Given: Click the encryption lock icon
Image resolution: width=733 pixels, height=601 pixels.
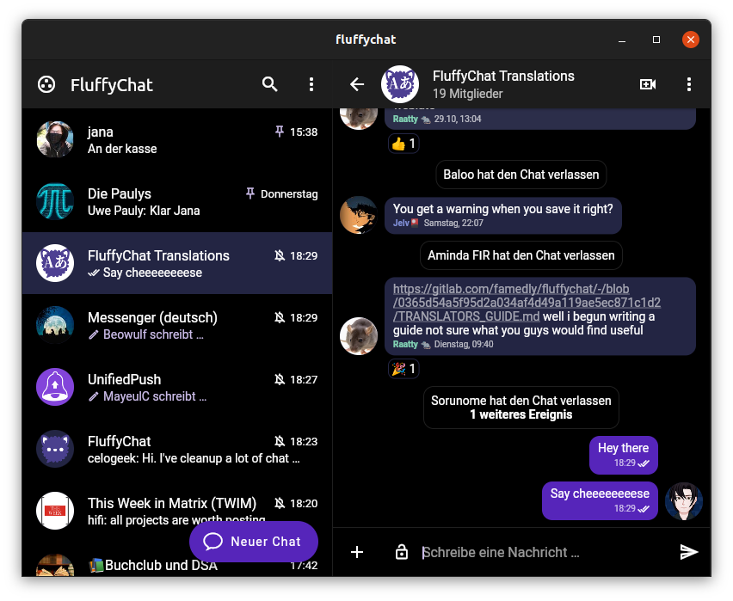Looking at the screenshot, I should tap(401, 552).
